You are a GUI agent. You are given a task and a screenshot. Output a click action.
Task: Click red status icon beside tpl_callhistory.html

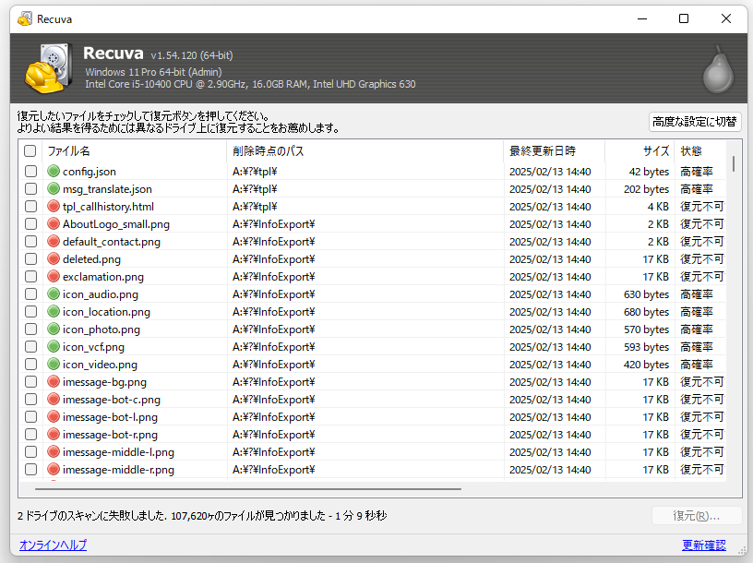(x=54, y=207)
